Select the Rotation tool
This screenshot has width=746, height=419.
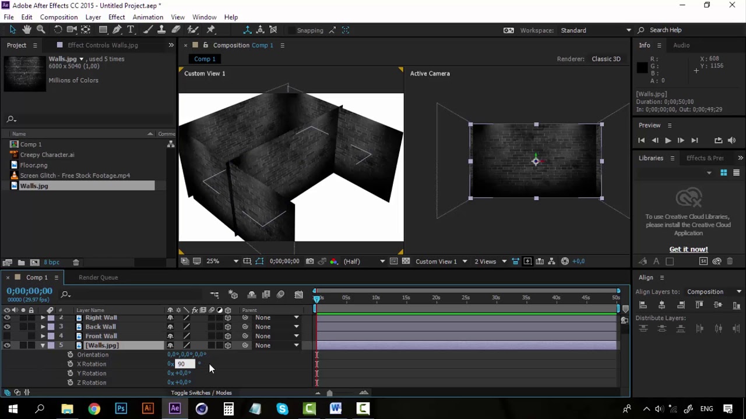pos(58,30)
